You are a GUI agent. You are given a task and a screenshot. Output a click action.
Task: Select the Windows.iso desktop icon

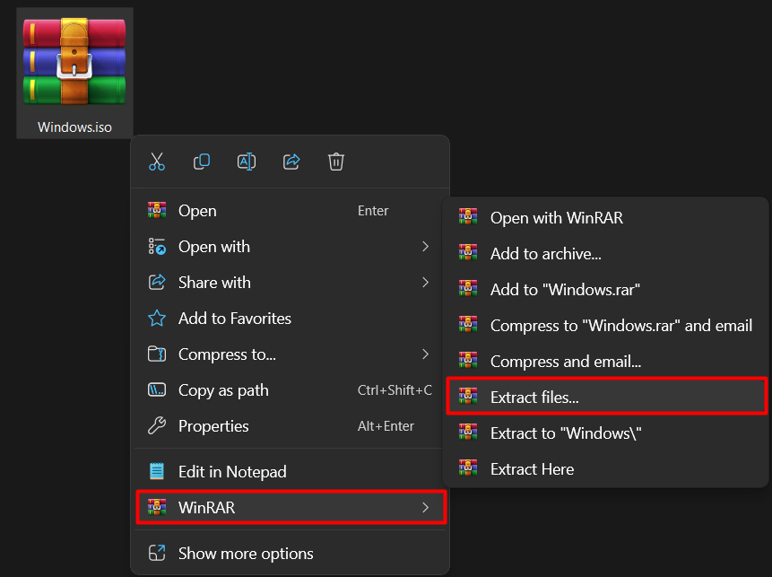point(74,63)
